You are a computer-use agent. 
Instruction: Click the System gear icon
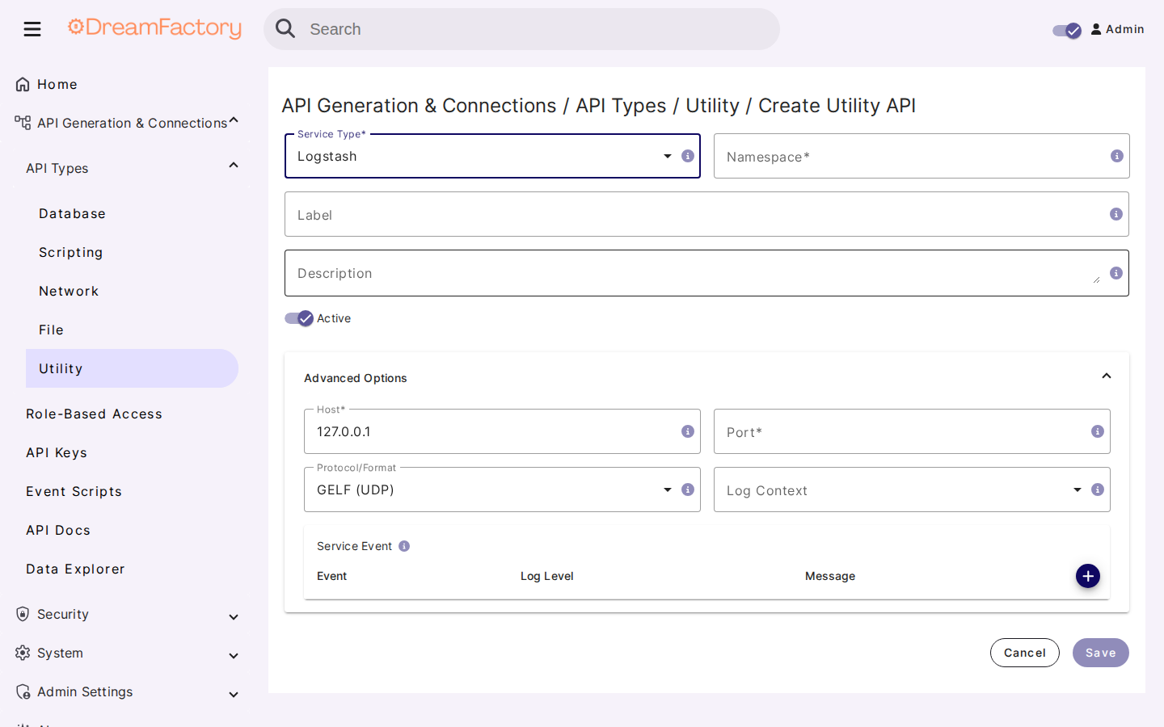coord(23,653)
